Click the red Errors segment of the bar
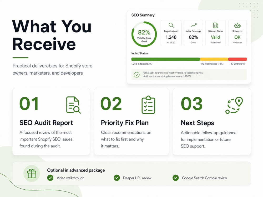This screenshot has width=263, height=197. 237,59
